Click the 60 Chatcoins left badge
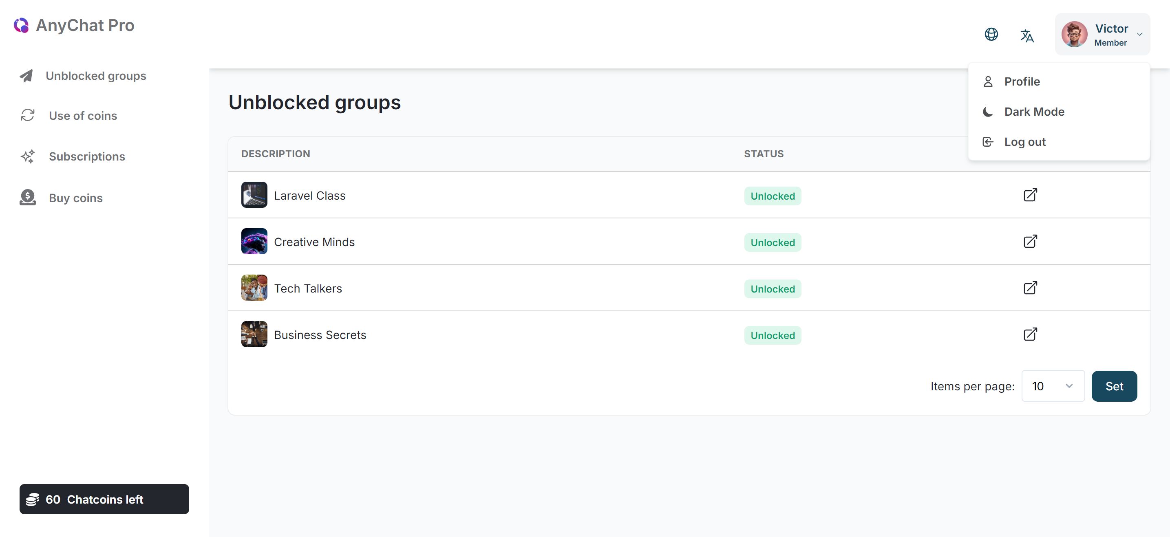Viewport: 1170px width, 537px height. pos(104,499)
